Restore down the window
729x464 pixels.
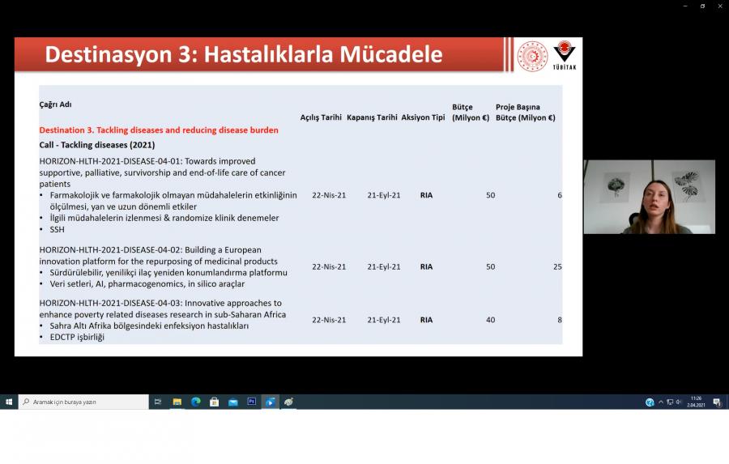pos(702,6)
